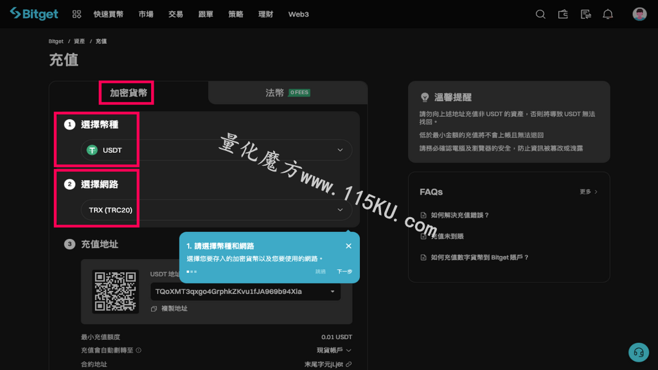Open 理財 menu
The width and height of the screenshot is (658, 370).
[x=265, y=14]
